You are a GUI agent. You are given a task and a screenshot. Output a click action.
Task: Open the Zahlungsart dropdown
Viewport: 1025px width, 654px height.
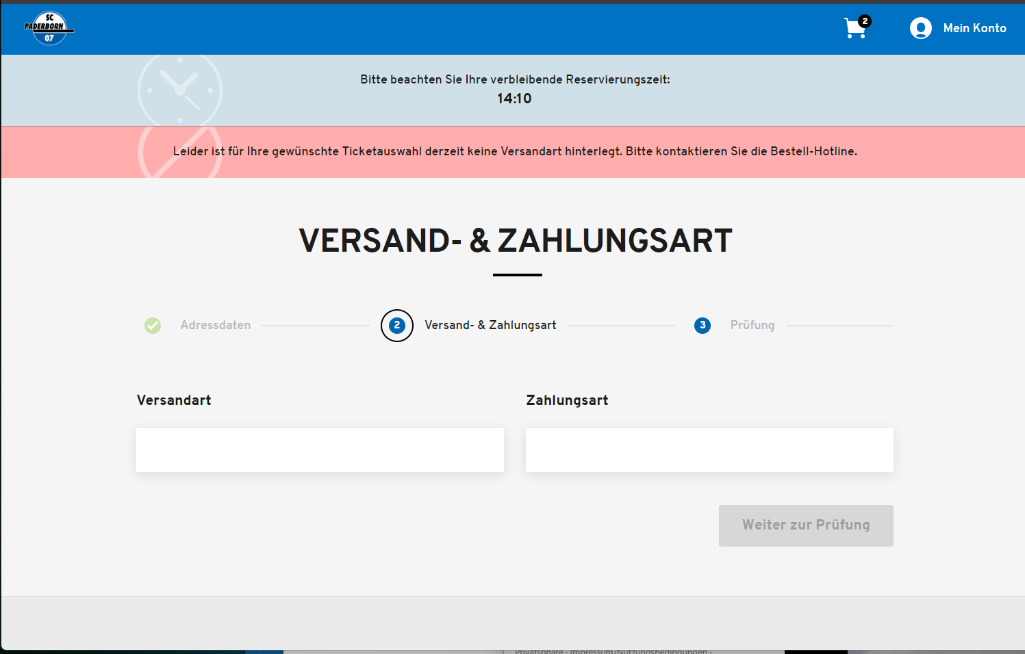tap(709, 450)
